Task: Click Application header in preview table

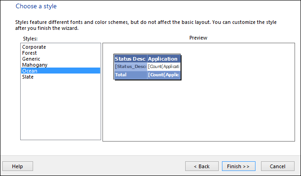Action: 164,59
